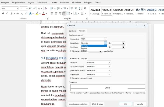Show paragraph marks (¶)
The height and width of the screenshot is (107, 164).
tap(85, 9)
